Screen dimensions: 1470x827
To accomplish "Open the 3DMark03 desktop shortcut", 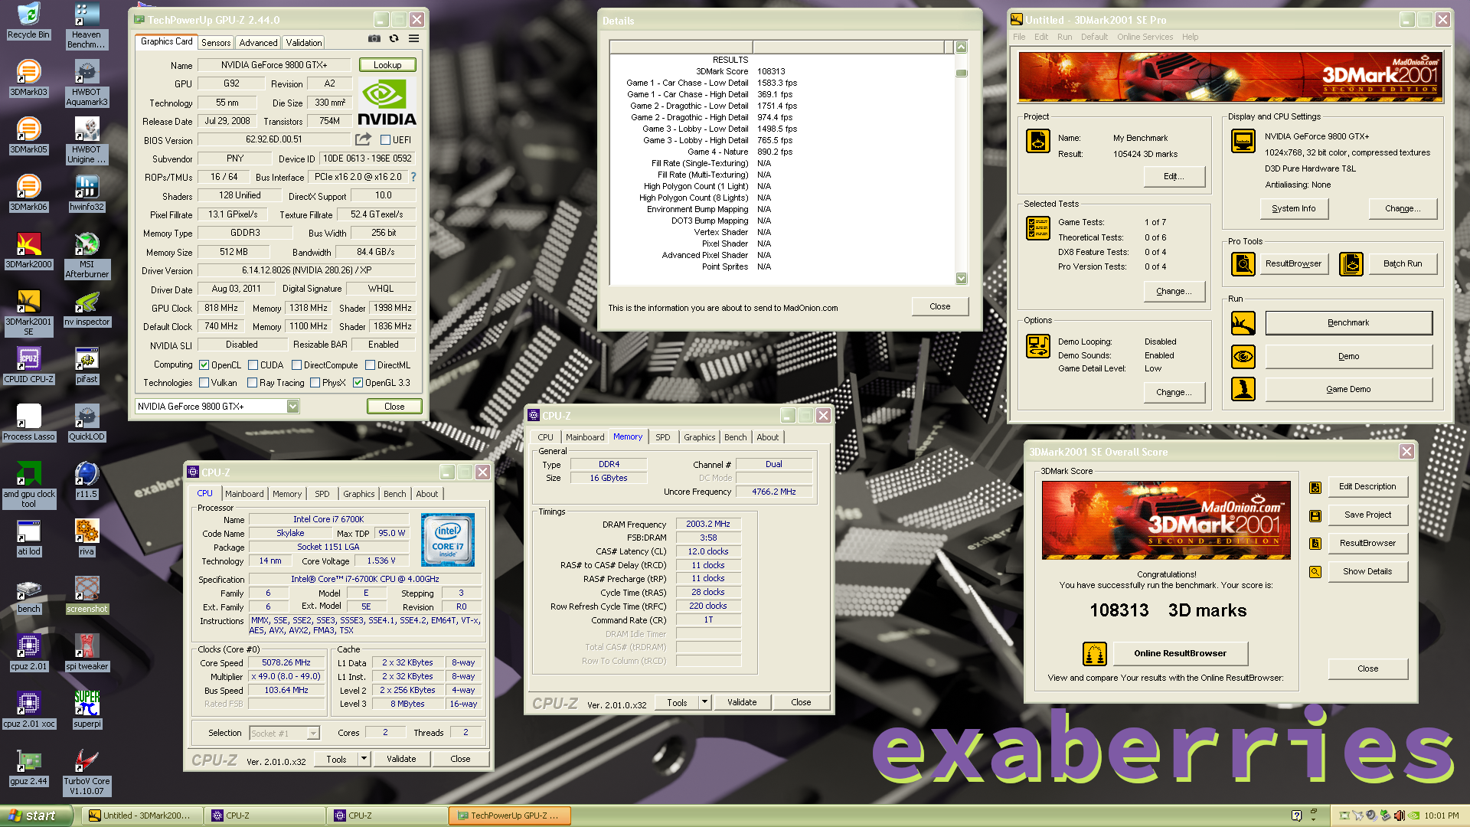I will [28, 78].
